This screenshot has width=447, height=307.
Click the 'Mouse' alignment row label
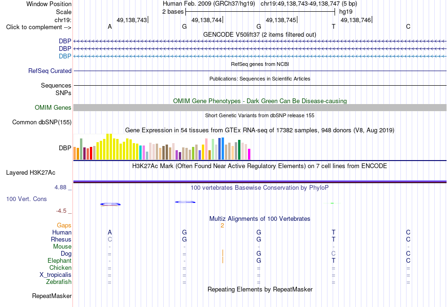62,247
